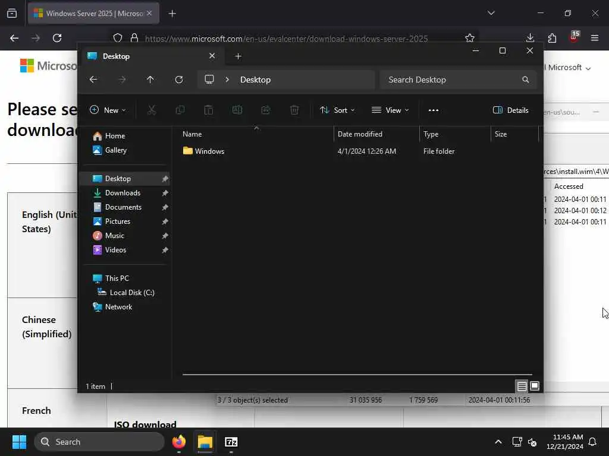
Task: Go up one folder level in Explorer
Action: point(150,80)
